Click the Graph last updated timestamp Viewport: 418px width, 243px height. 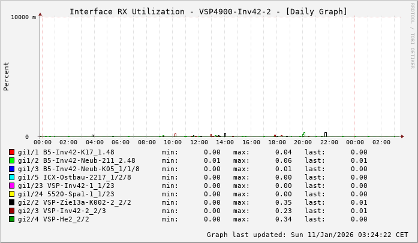pos(307,235)
